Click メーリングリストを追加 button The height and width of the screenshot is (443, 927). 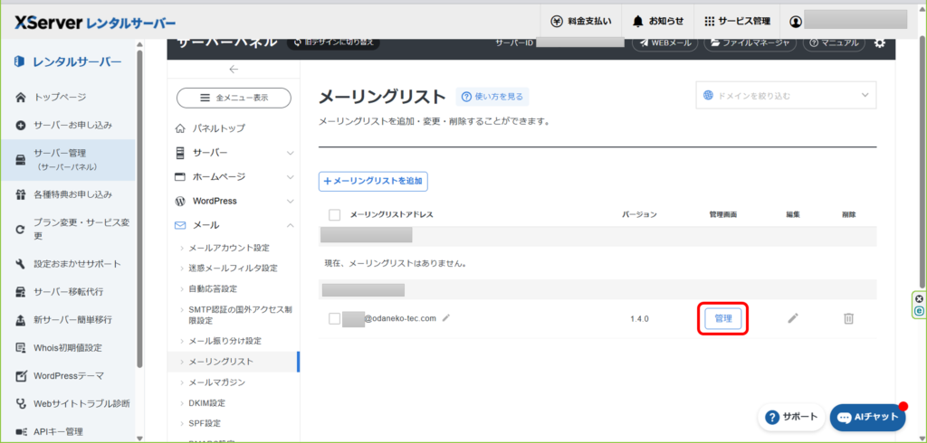coord(373,181)
